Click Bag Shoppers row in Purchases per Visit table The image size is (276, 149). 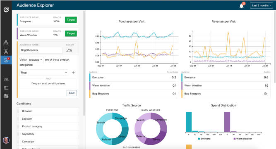(134, 94)
